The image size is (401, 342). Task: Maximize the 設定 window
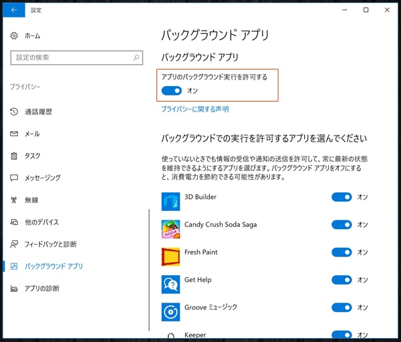click(366, 10)
